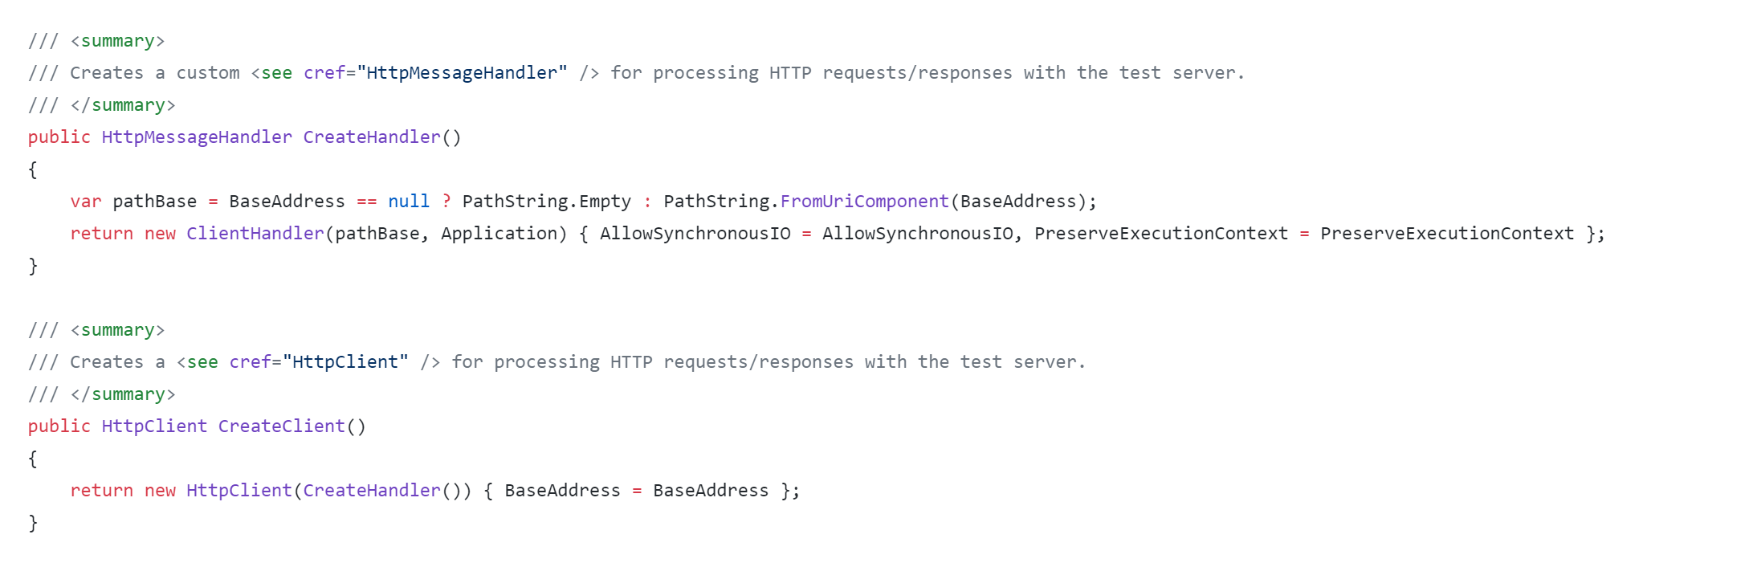This screenshot has width=1745, height=563.
Task: Click the public keyword before HttpMessageHandler
Action: click(x=59, y=137)
